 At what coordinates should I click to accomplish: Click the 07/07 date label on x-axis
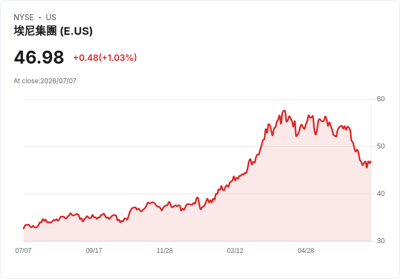[x=23, y=251]
